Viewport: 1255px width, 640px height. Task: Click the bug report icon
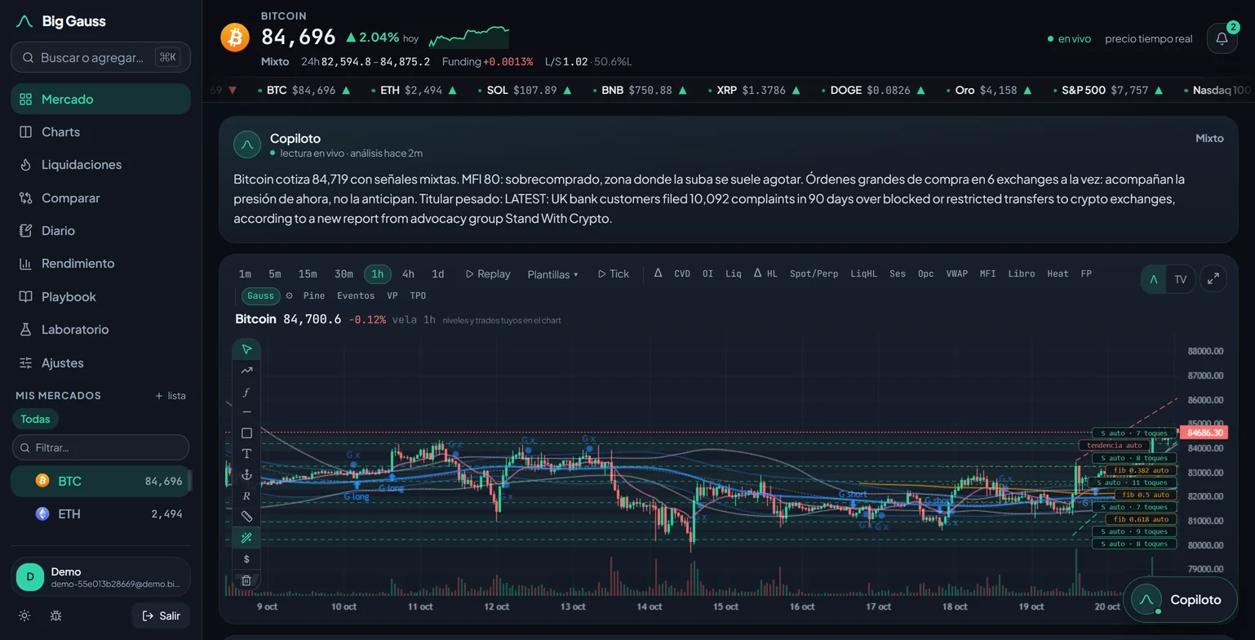tap(55, 616)
